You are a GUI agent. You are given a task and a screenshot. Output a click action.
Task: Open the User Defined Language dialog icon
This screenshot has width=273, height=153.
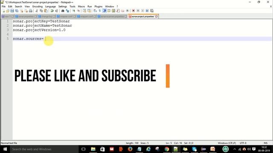(109, 11)
